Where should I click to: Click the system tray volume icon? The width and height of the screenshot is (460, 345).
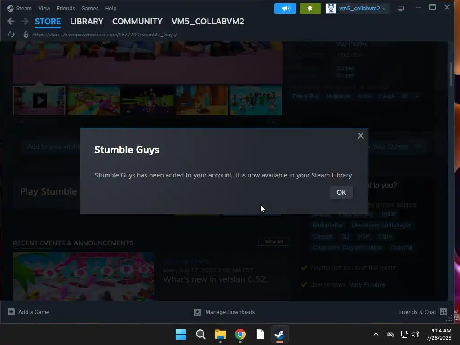(416, 334)
